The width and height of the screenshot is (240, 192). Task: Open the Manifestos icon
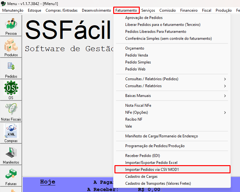11,154
